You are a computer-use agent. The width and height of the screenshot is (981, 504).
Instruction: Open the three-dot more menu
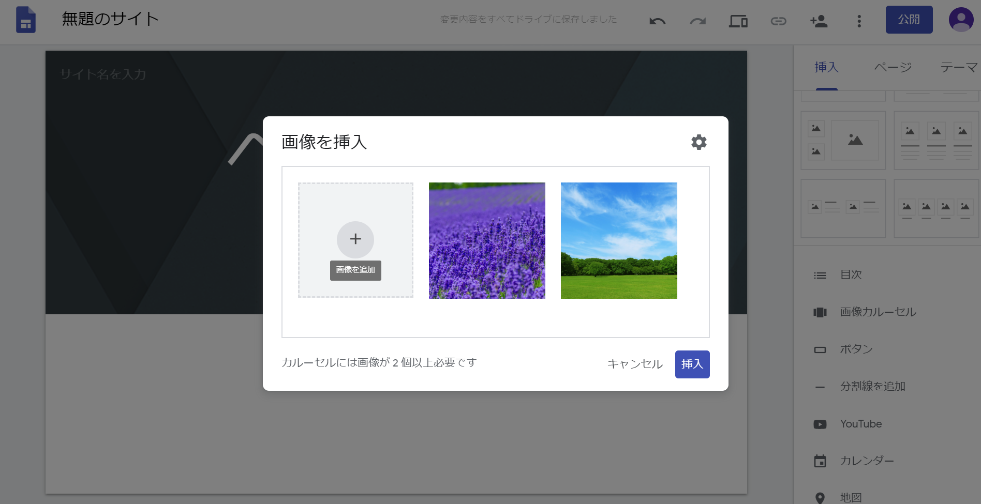coord(859,21)
